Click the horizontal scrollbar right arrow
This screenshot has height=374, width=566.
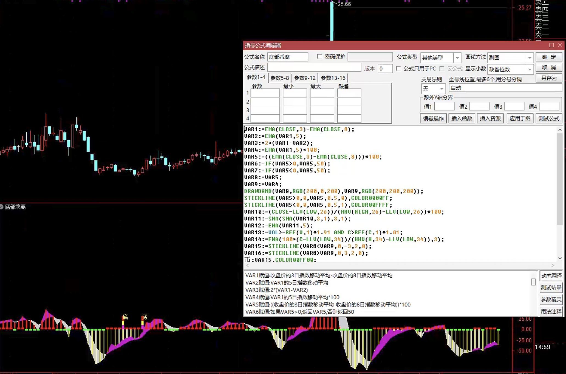point(553,265)
